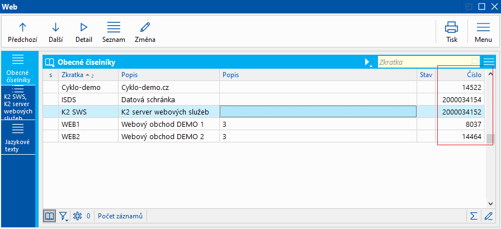Switch to Seznam list view
This screenshot has height=229, width=501.
[x=114, y=32]
